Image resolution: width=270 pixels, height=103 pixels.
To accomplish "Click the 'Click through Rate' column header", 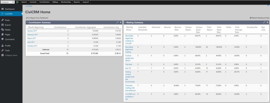I will (238, 30).
